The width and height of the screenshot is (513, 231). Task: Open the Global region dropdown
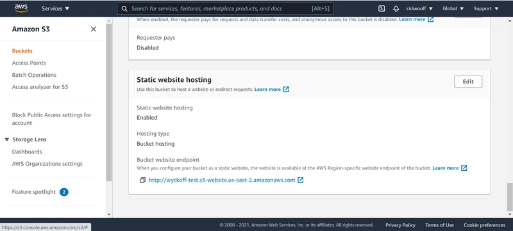(453, 9)
